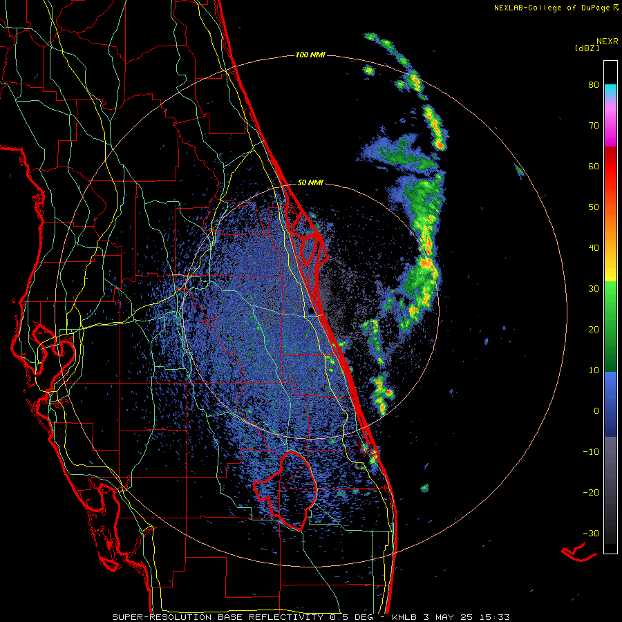Click the 50 NMI range ring label
This screenshot has height=622, width=622.
coord(310,183)
